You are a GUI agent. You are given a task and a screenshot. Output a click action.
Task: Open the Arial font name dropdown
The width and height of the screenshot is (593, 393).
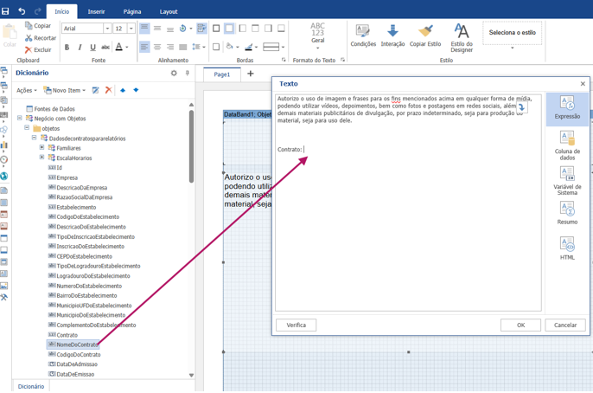pos(107,29)
